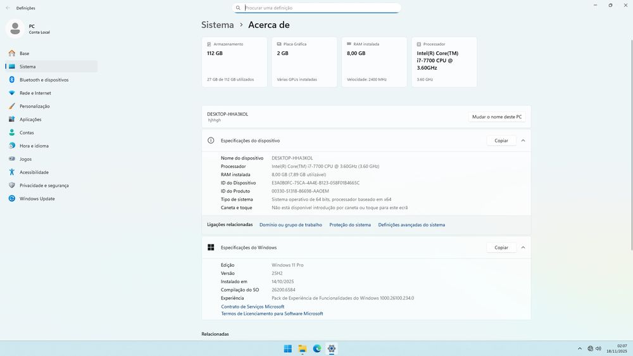633x356 pixels.
Task: Click the search magnifier icon
Action: pos(238,8)
